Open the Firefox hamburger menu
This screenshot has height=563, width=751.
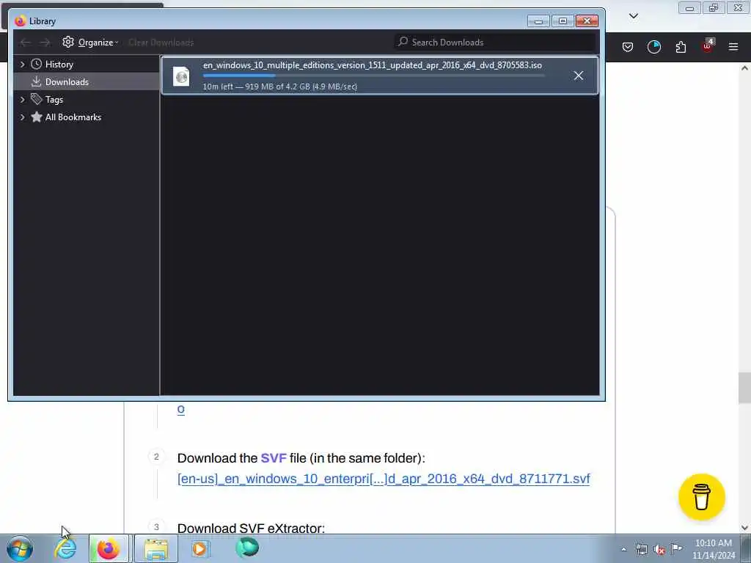(x=733, y=47)
